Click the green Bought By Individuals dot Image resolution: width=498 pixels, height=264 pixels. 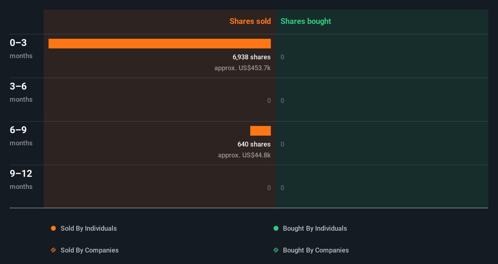[276, 228]
